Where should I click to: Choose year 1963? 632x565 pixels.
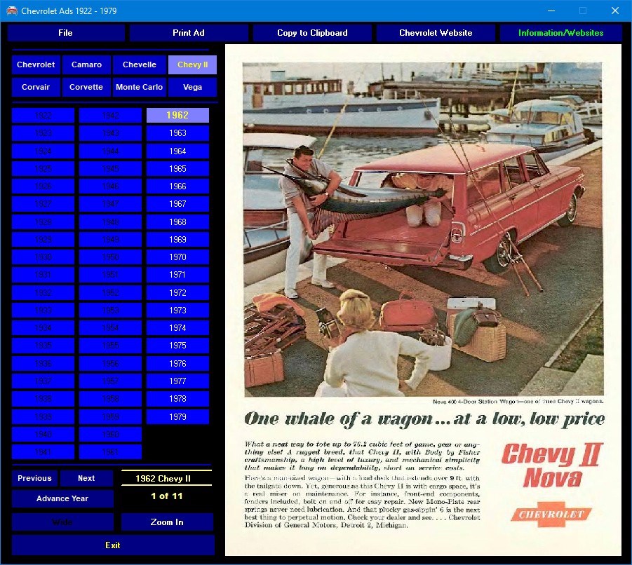(177, 133)
